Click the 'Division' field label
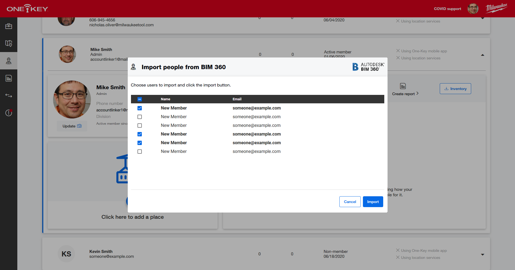515x270 pixels. click(103, 117)
